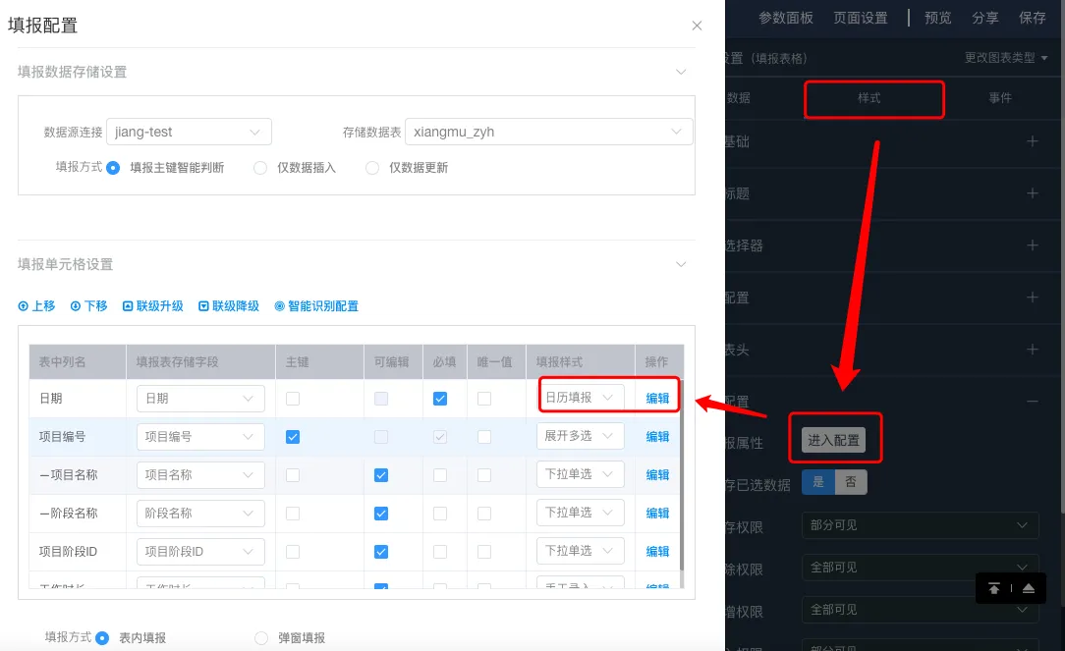Select 是 for 存已选数据 toggle
The image size is (1065, 651).
(818, 482)
